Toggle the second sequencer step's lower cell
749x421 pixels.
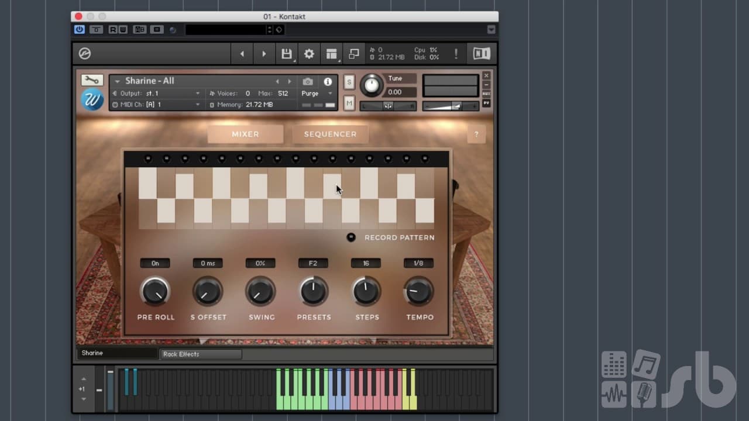coord(166,214)
